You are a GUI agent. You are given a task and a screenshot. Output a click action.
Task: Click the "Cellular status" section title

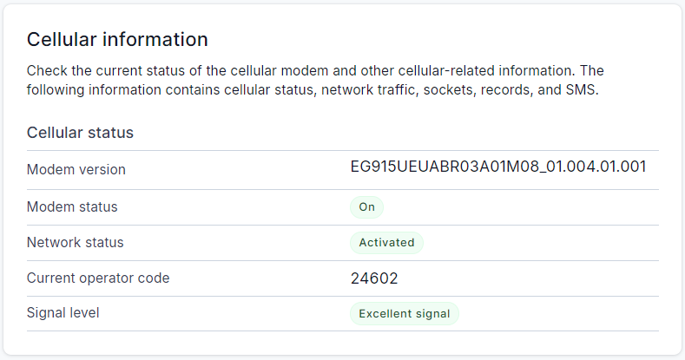(x=80, y=133)
